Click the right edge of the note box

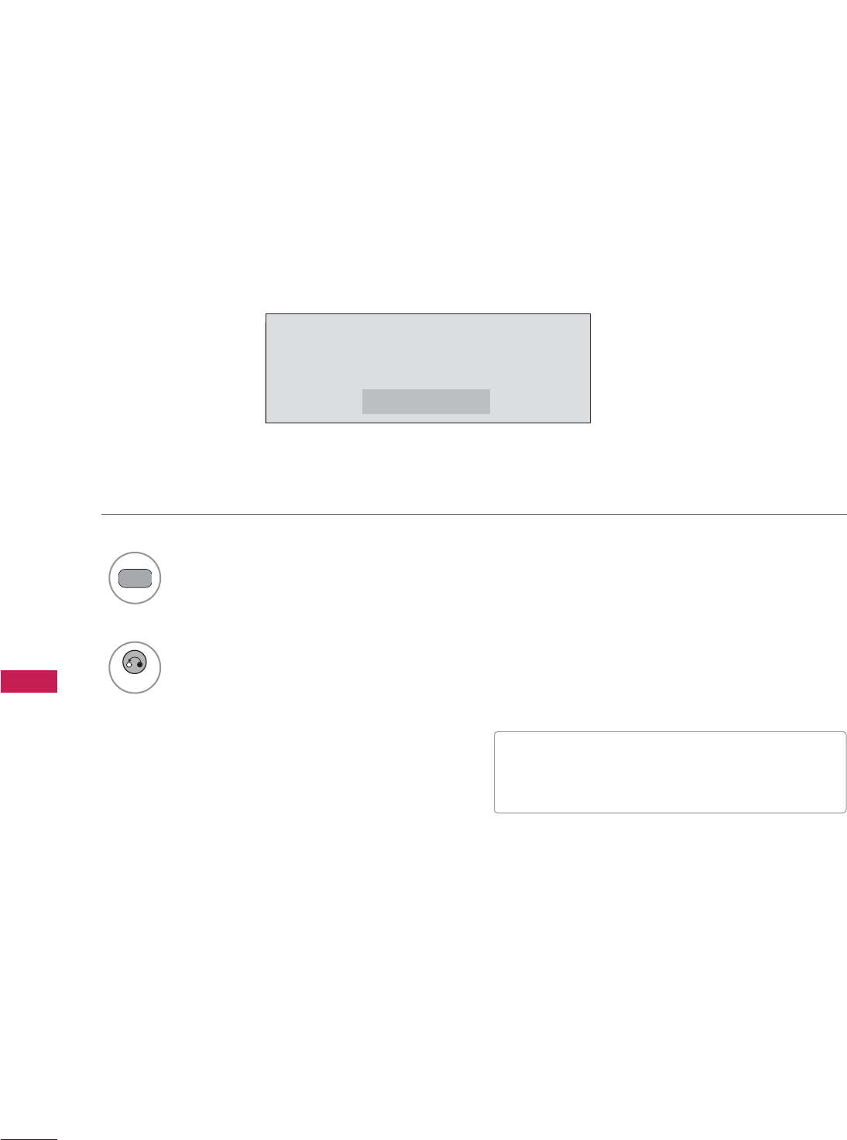(x=845, y=772)
